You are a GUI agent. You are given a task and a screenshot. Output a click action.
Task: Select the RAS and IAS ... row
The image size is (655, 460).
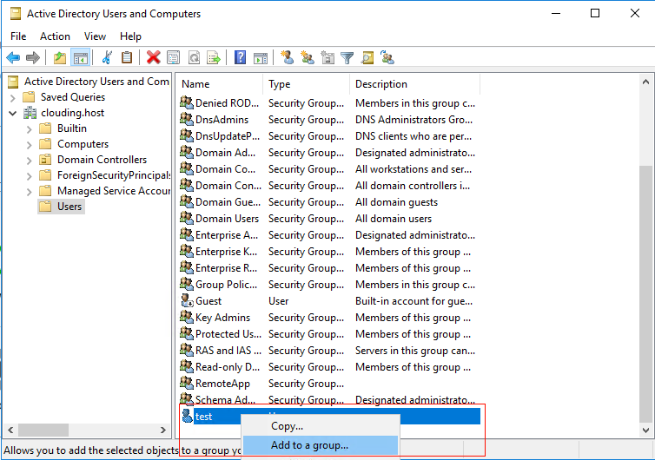click(x=329, y=351)
